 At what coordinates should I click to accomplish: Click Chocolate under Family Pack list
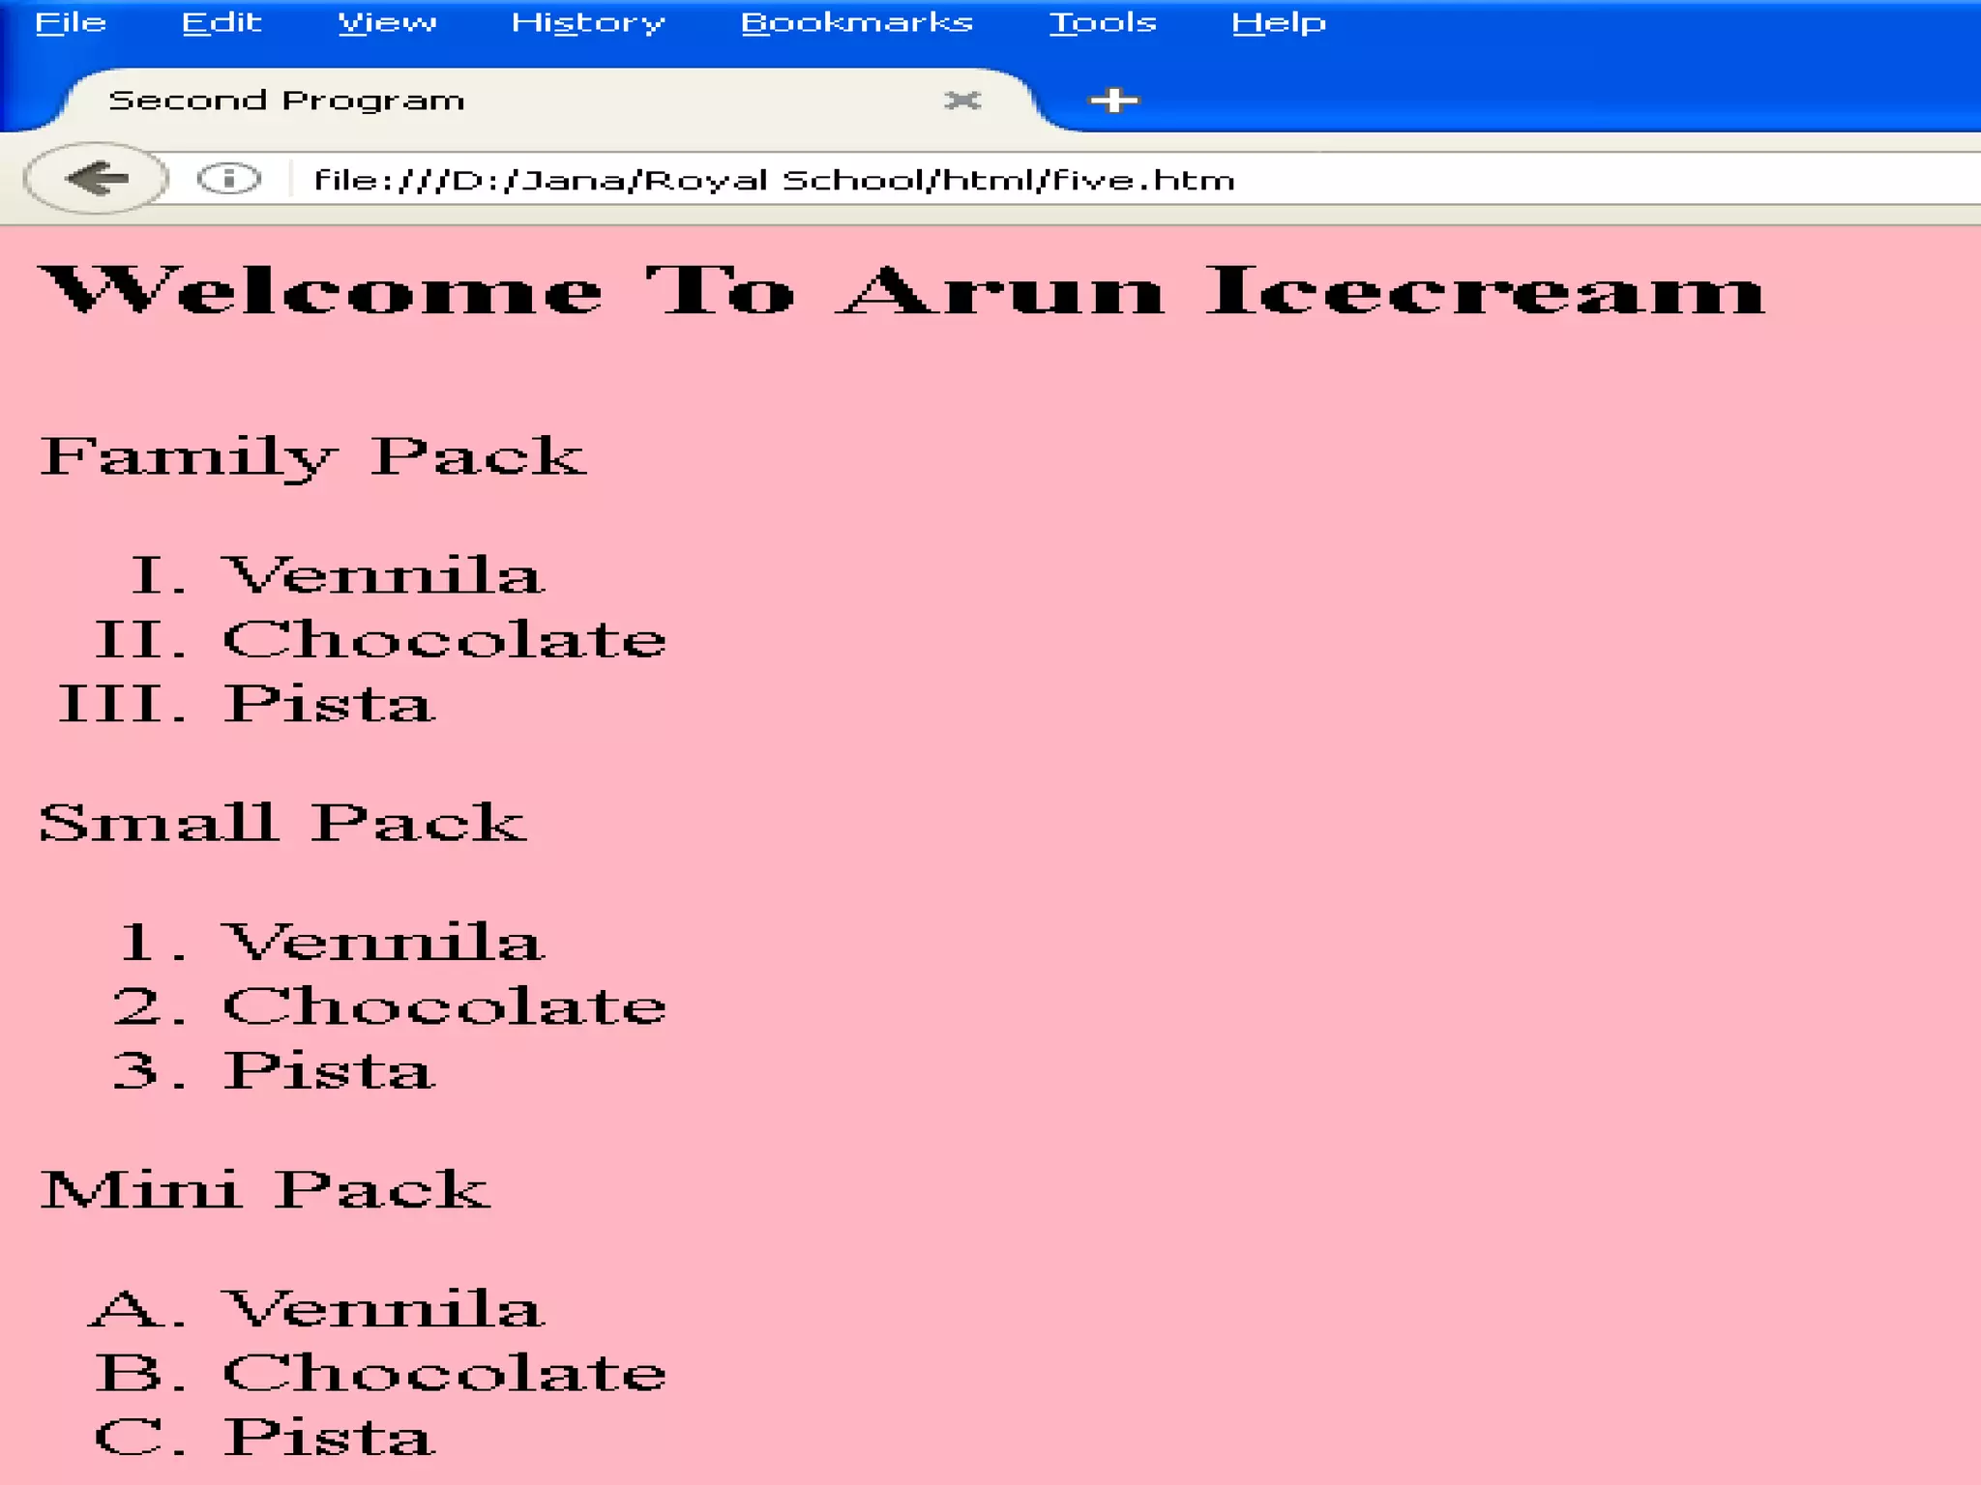pyautogui.click(x=444, y=640)
